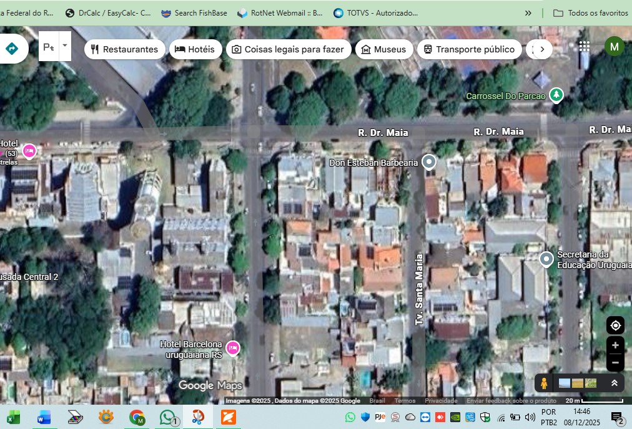Screen dimensions: 632x429
Task: Toggle the Hotéis filter chip
Action: (x=195, y=49)
